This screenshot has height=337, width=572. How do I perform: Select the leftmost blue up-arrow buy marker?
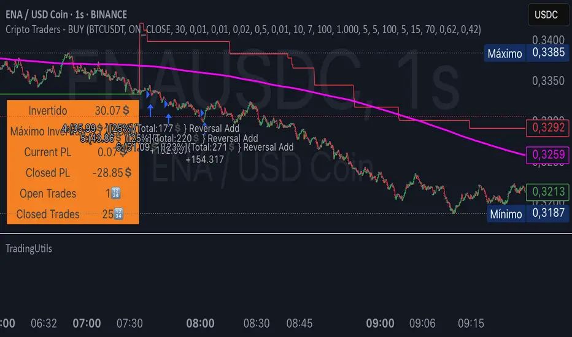click(x=150, y=109)
